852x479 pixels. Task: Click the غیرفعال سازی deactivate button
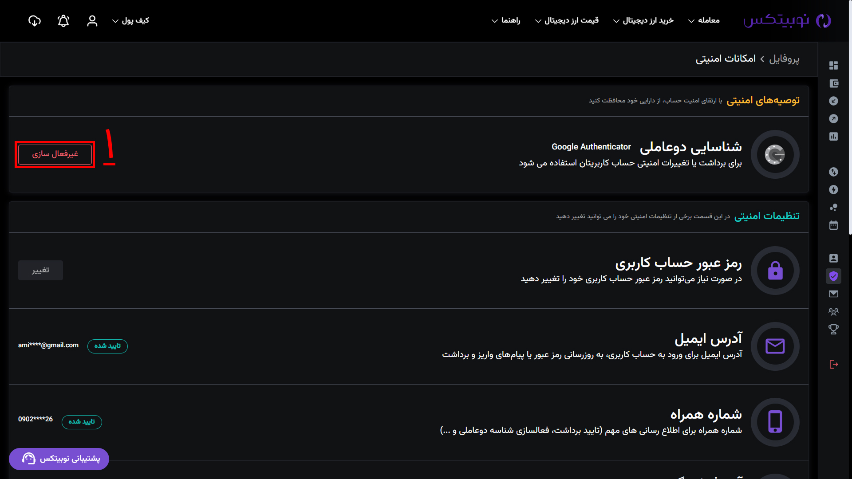55,154
